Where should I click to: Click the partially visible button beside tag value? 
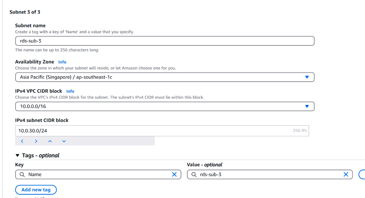click(x=362, y=174)
